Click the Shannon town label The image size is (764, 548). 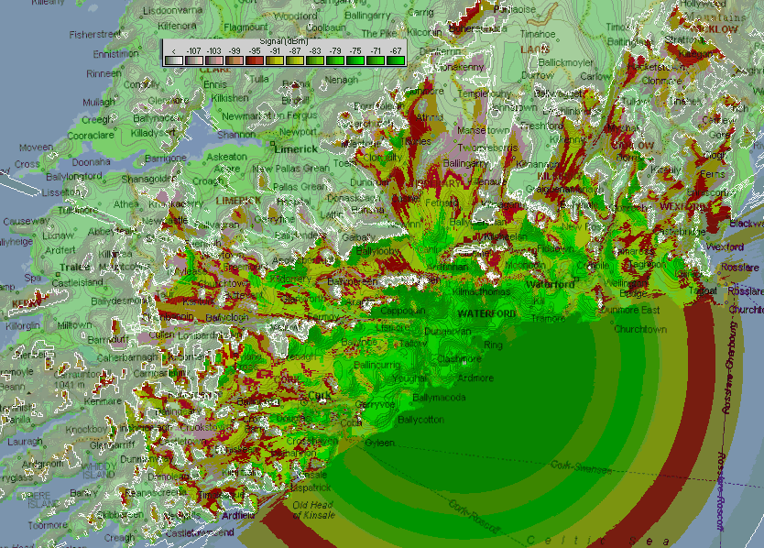click(x=235, y=134)
